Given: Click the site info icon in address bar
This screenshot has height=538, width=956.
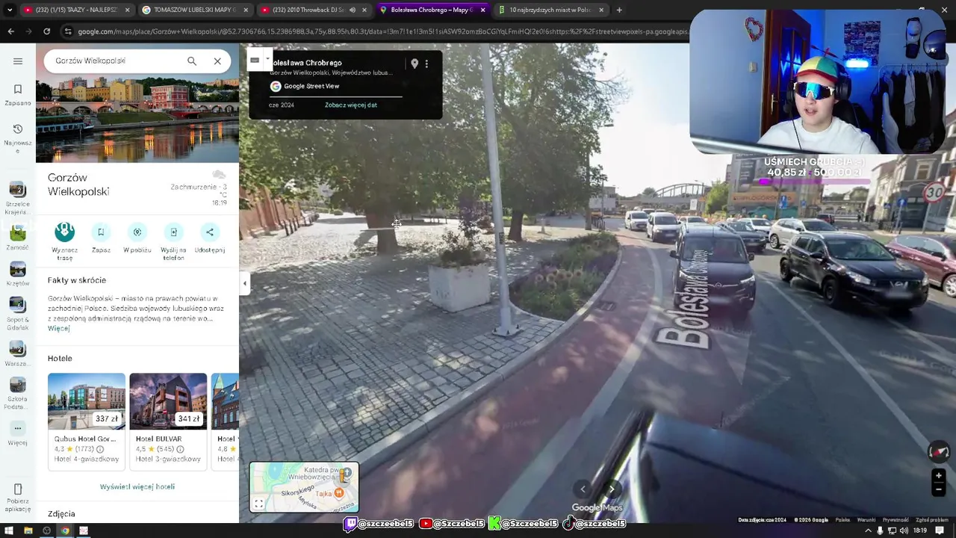Looking at the screenshot, I should coord(68,31).
